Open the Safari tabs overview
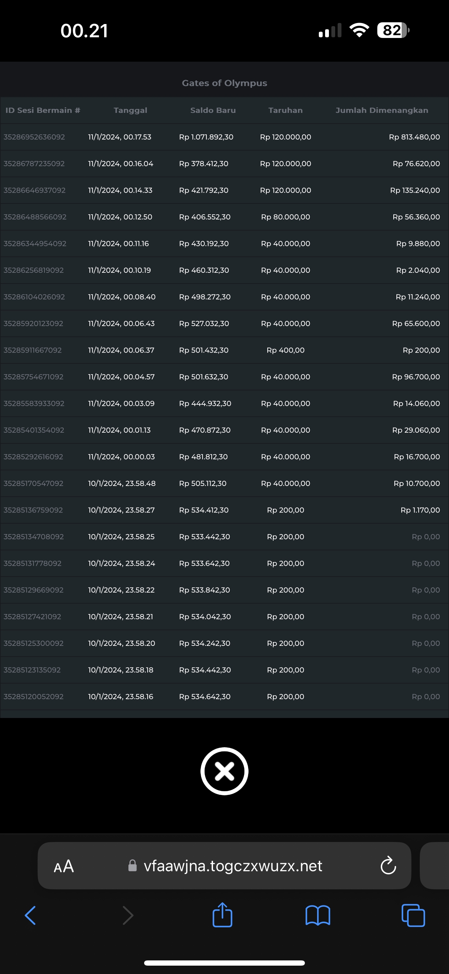 (x=413, y=915)
